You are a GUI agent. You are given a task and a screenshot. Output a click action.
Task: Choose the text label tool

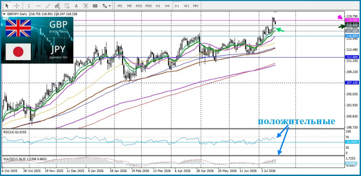click(85, 6)
